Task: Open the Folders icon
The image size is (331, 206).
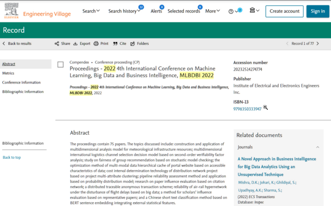Action: [x=133, y=43]
